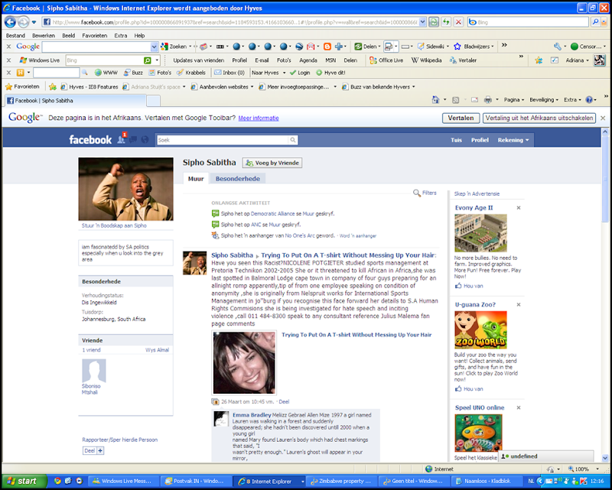Click the Vertalen button
Image resolution: width=612 pixels, height=490 pixels.
[461, 118]
